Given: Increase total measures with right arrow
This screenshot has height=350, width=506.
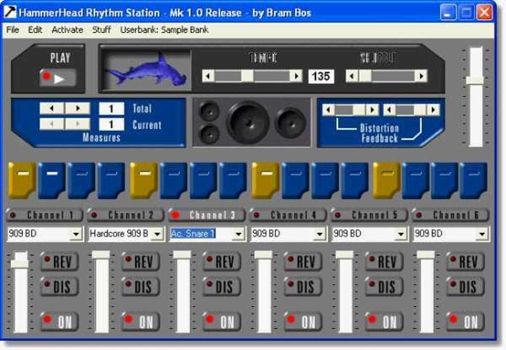Looking at the screenshot, I should coord(77,109).
